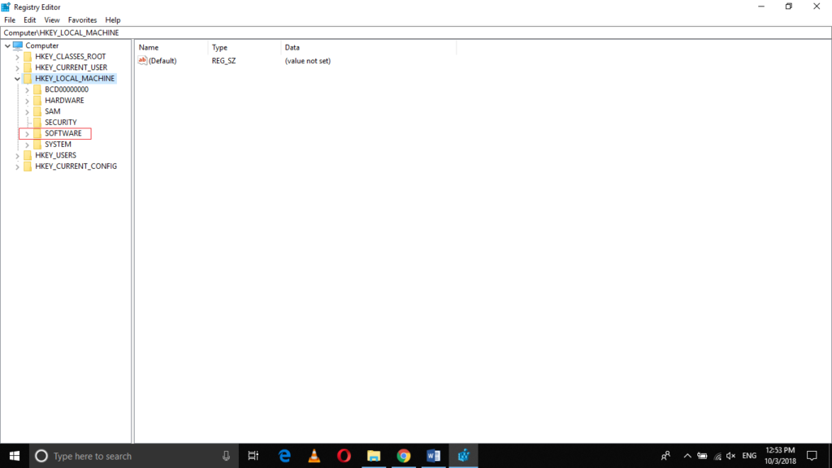Expand the SYSTEM key arrow
The width and height of the screenshot is (832, 468).
tap(27, 145)
